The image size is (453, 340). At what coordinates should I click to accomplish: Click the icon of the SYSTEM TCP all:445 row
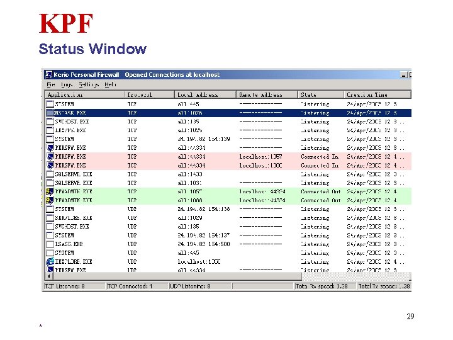[50, 104]
